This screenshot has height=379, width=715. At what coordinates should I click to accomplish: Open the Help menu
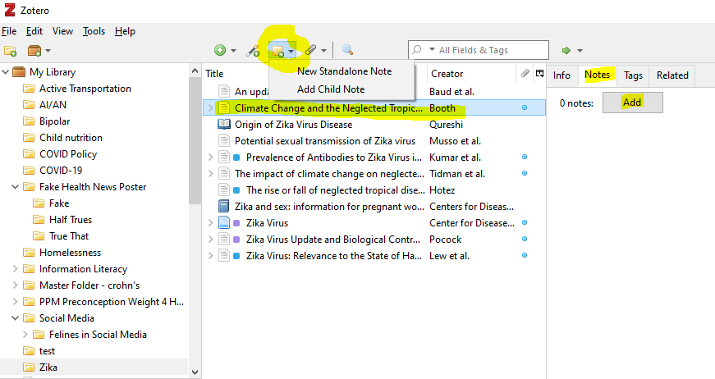(x=125, y=31)
